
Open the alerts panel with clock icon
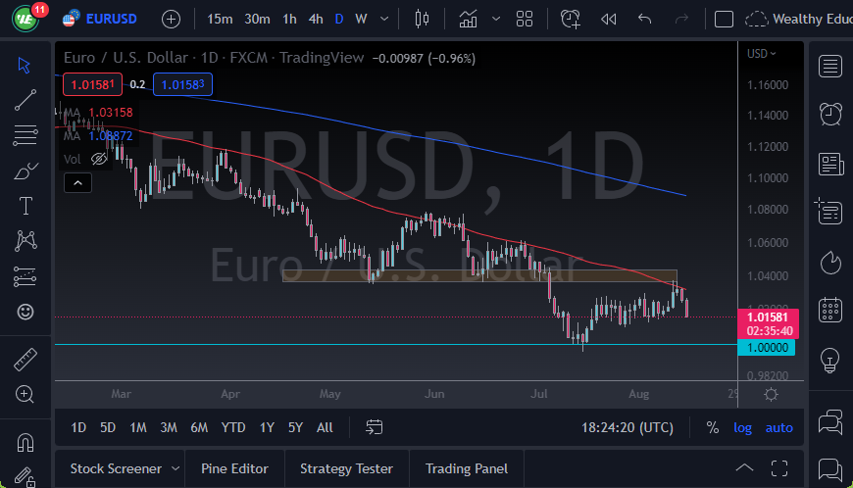click(830, 114)
